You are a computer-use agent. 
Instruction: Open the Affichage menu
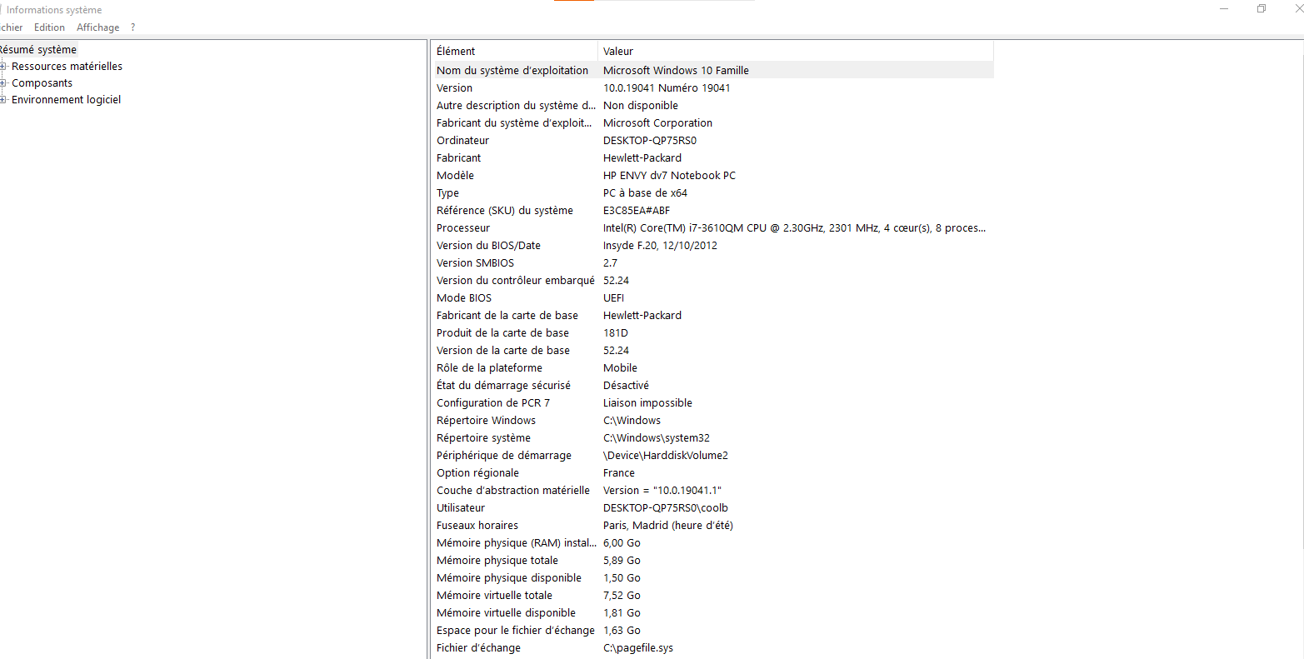click(x=98, y=27)
